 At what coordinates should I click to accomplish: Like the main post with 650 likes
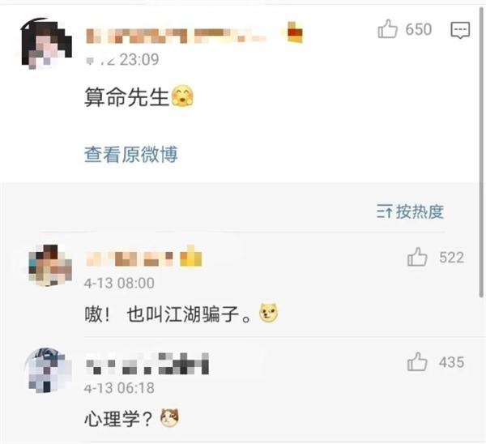click(387, 29)
